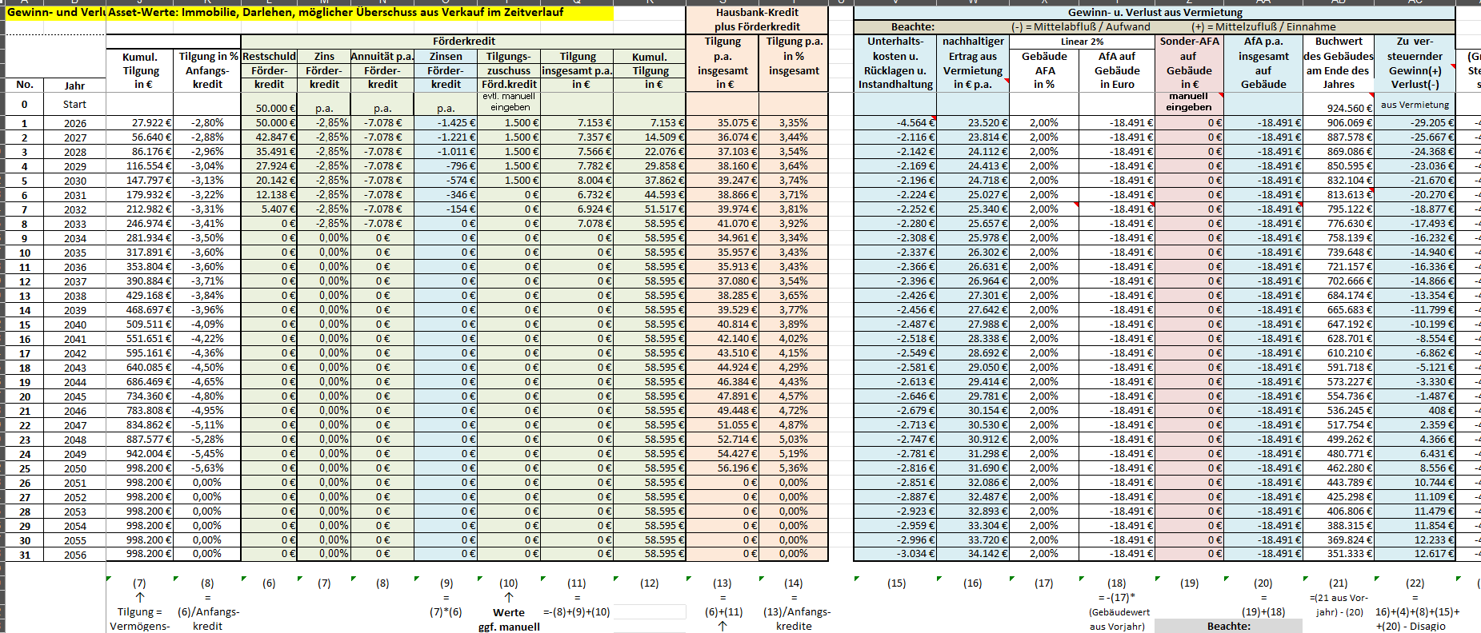
Task: Select the Buchwert start value 924.560 €
Action: click(x=1339, y=108)
